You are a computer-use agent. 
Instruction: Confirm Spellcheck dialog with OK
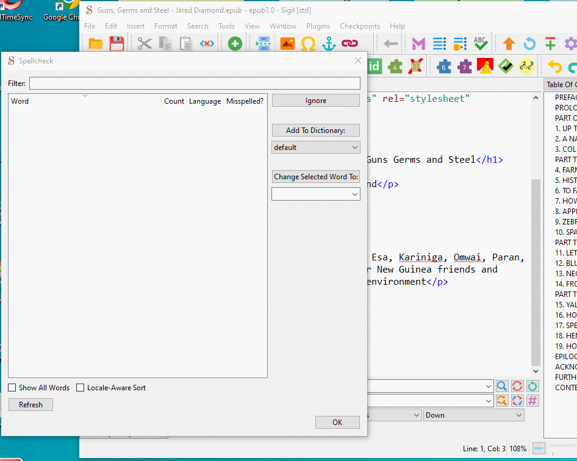point(337,423)
